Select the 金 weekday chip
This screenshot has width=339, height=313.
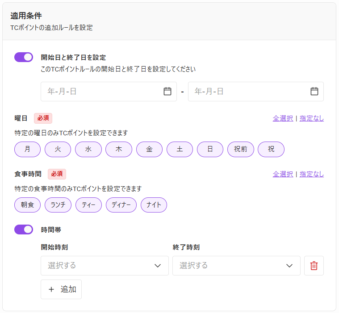[x=149, y=149]
